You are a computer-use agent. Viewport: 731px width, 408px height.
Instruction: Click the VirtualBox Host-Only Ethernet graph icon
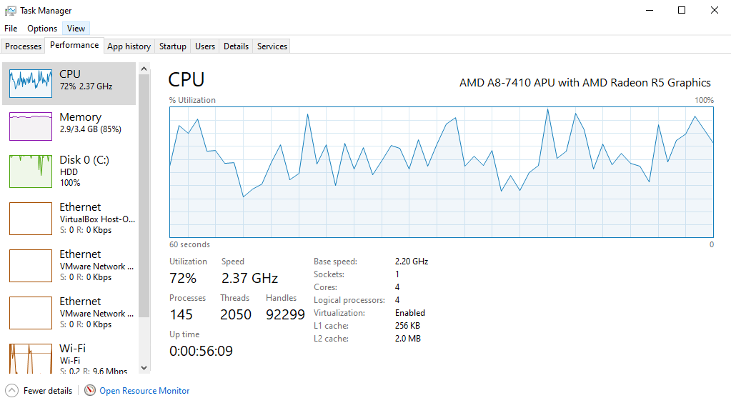31,218
